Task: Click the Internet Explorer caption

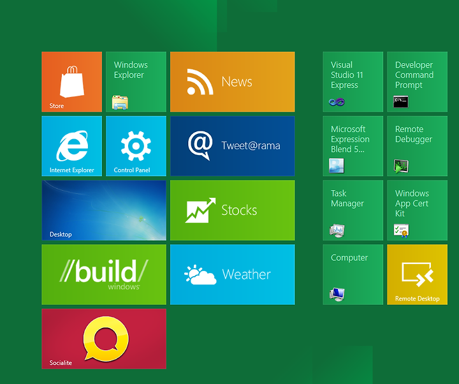Action: point(71,170)
